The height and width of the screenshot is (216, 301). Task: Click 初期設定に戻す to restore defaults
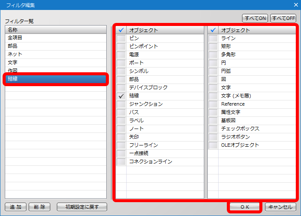click(82, 207)
